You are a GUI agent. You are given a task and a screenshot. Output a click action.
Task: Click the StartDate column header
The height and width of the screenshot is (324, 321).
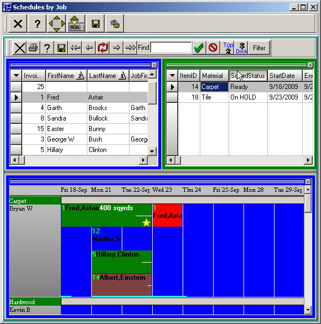click(284, 76)
